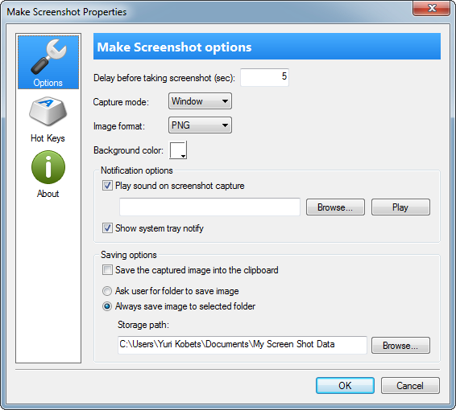Browse for a notification sound file
This screenshot has width=456, height=410.
pyautogui.click(x=335, y=207)
